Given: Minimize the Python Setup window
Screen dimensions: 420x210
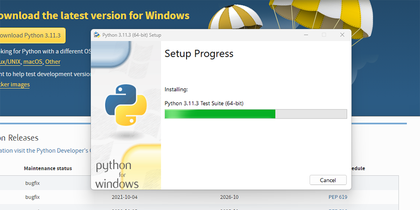Looking at the screenshot, I should [x=306, y=35].
